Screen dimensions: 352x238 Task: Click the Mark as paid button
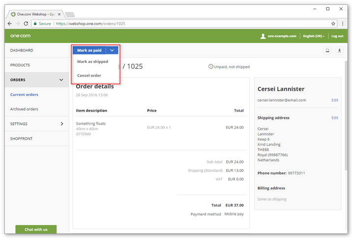[x=89, y=50]
